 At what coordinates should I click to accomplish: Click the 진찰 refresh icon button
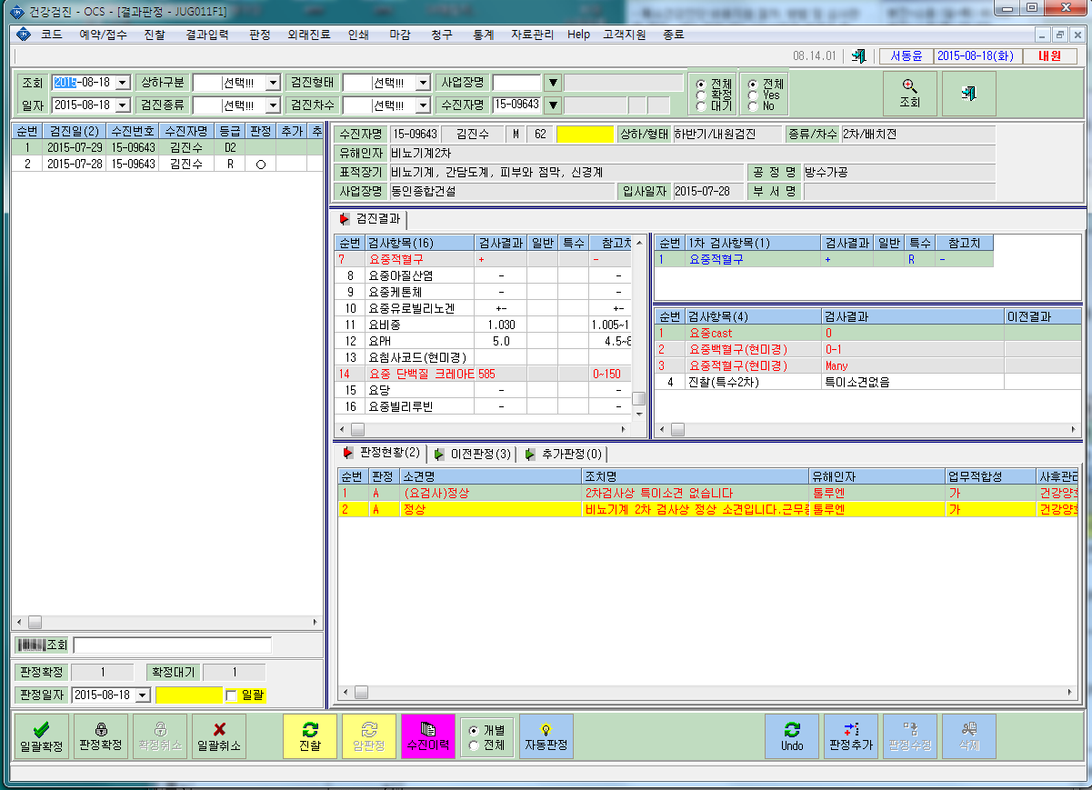(310, 736)
